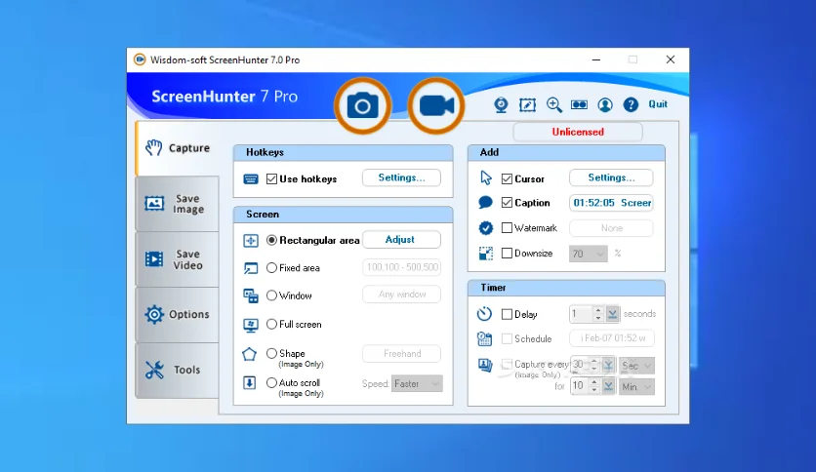Click the Freehand shape button
This screenshot has height=472, width=816.
coord(402,353)
